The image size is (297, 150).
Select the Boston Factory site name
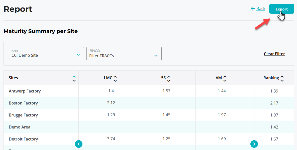[23, 103]
